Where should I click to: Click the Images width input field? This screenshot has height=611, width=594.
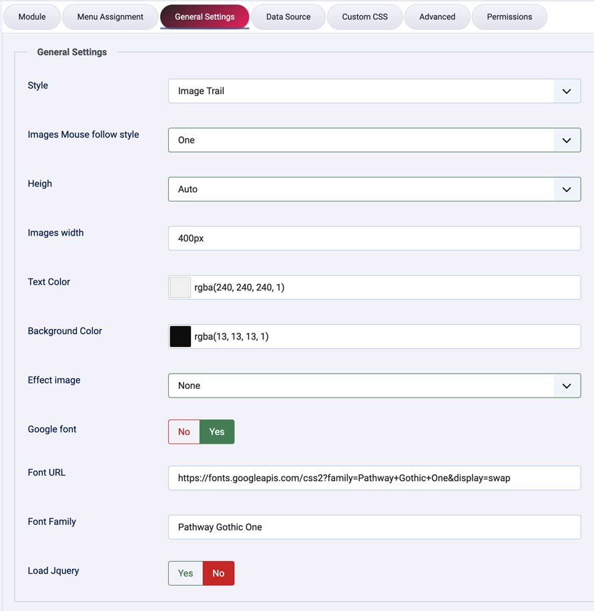pyautogui.click(x=374, y=237)
